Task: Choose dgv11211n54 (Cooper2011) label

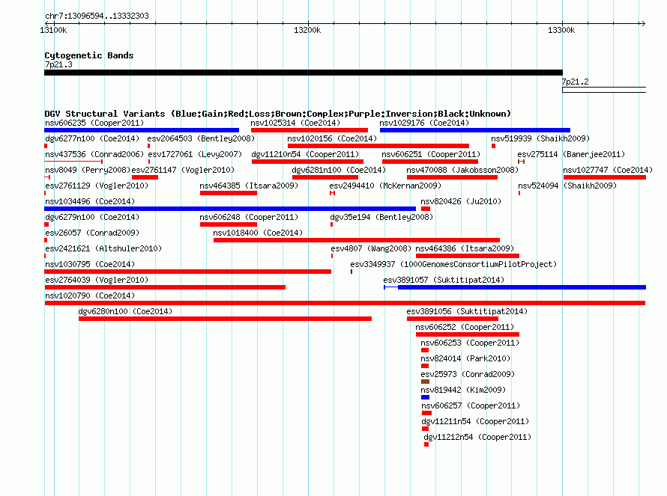Action: (475, 421)
